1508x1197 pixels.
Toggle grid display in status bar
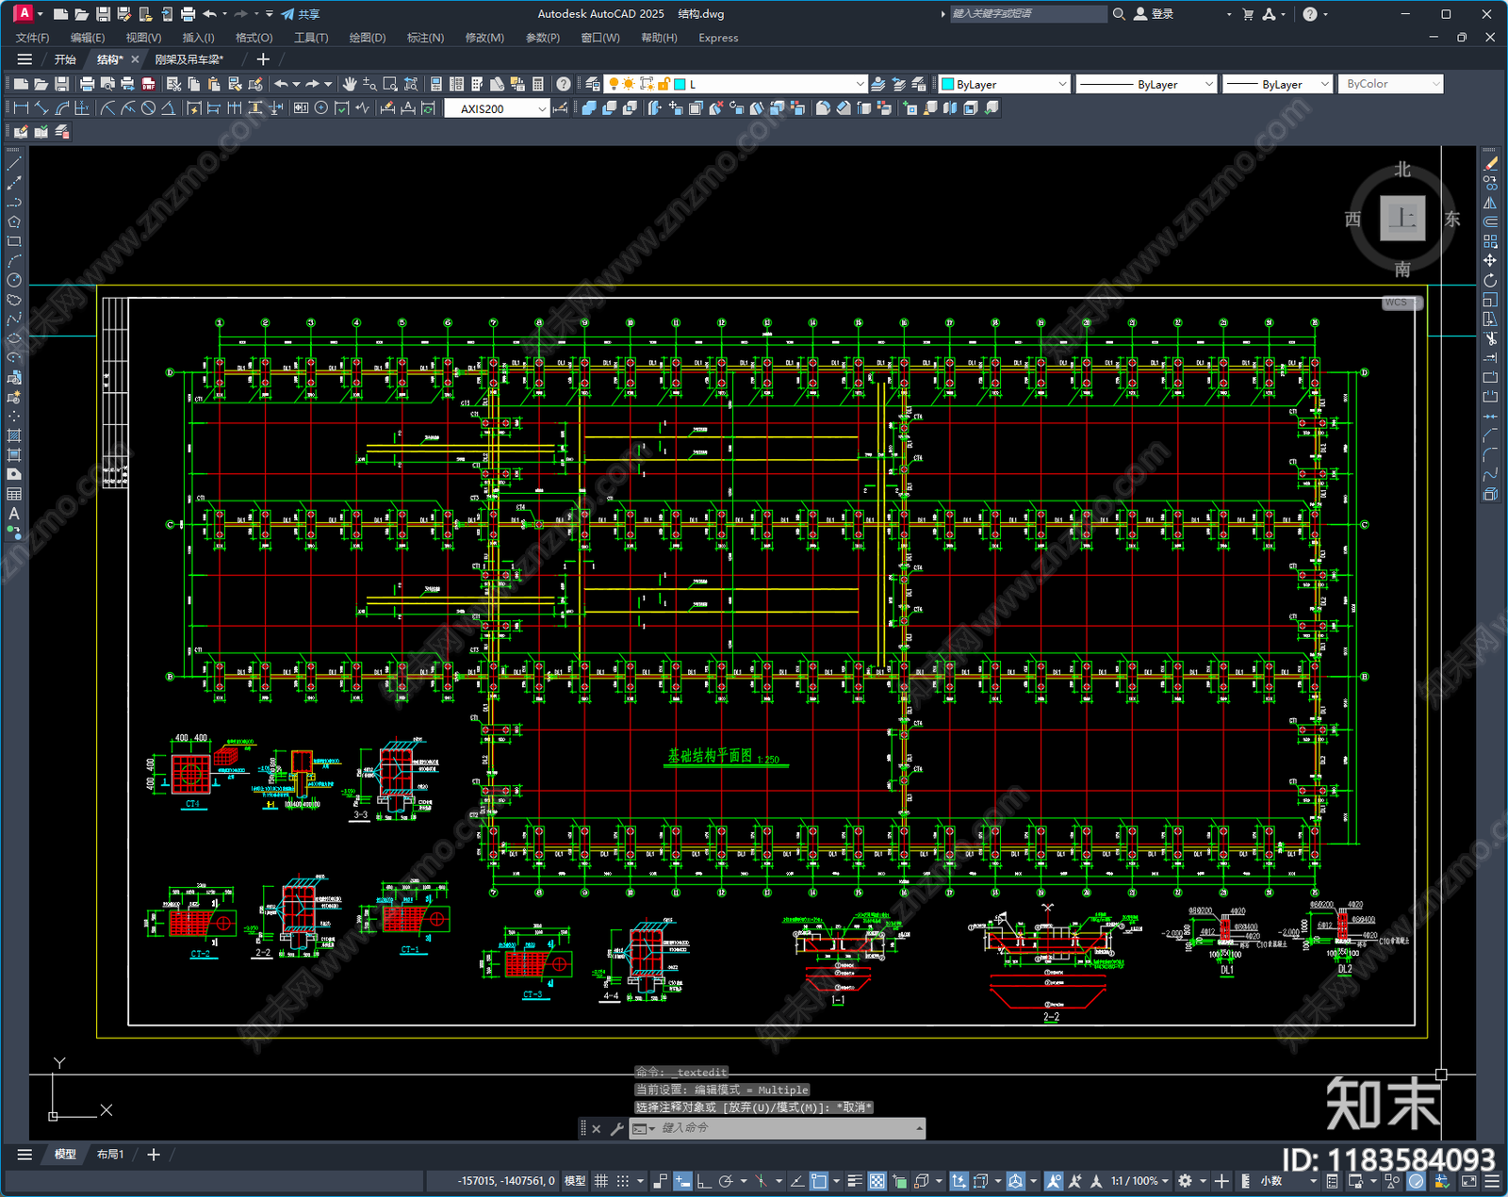click(600, 1181)
